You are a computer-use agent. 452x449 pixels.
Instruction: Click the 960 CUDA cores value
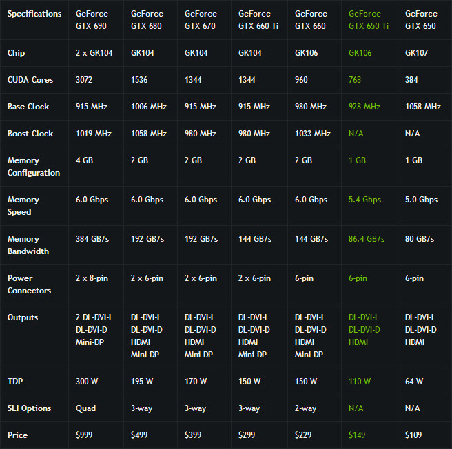[x=301, y=80]
